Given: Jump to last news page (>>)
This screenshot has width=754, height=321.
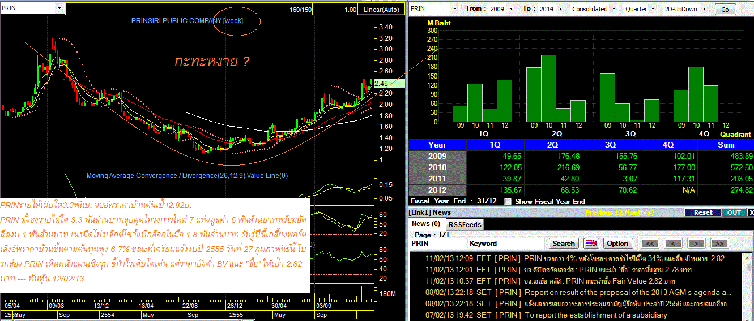Looking at the screenshot, I should [x=718, y=244].
